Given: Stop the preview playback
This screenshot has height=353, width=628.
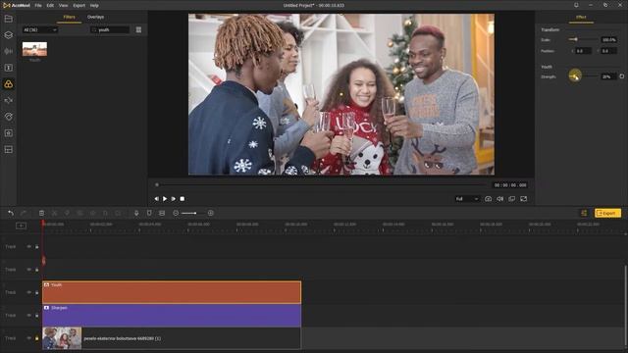Looking at the screenshot, I should pyautogui.click(x=183, y=199).
